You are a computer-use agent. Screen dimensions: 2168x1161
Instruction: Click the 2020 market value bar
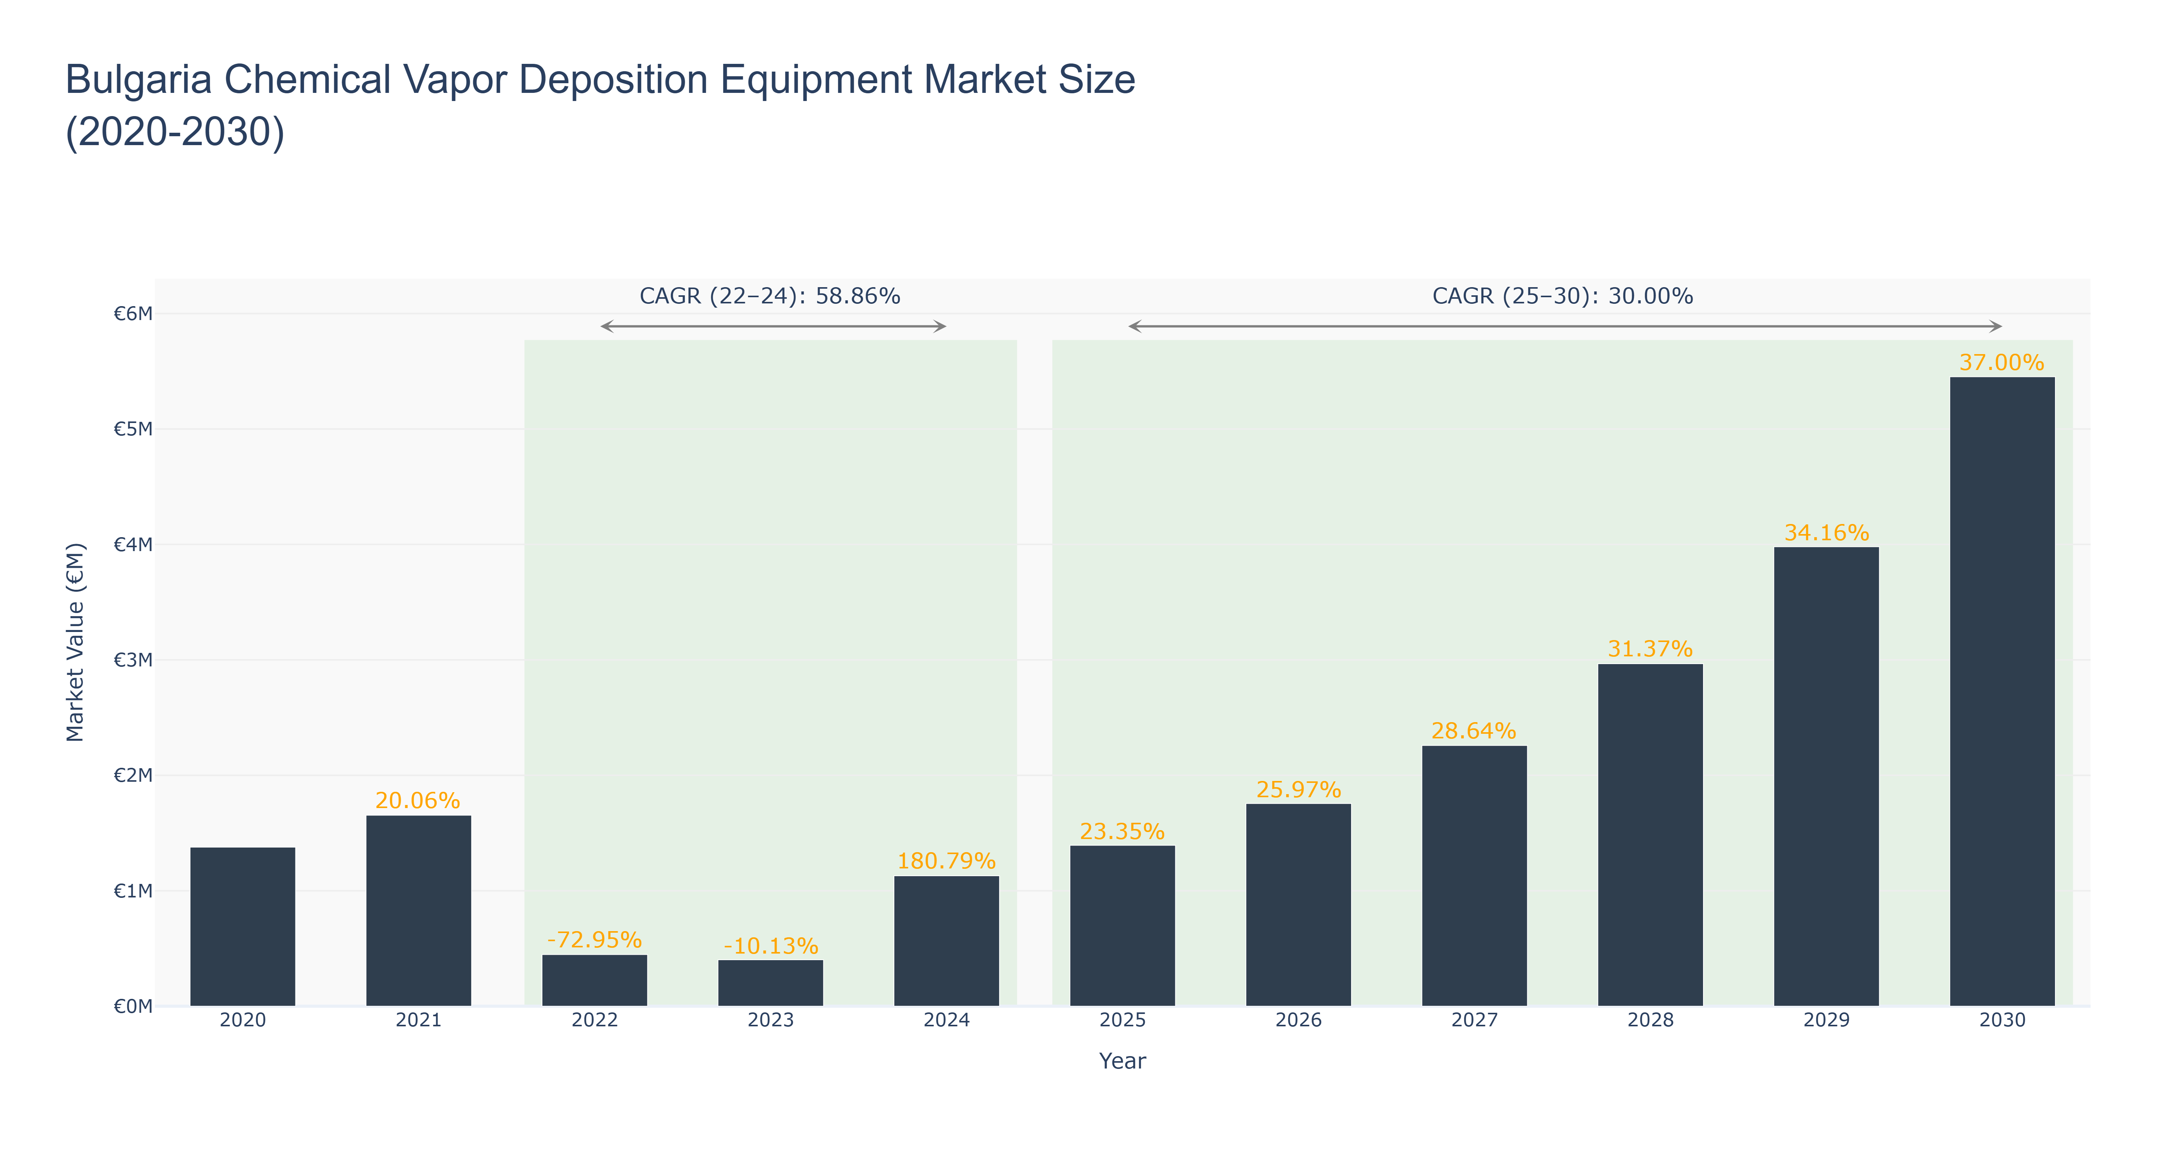tap(242, 926)
